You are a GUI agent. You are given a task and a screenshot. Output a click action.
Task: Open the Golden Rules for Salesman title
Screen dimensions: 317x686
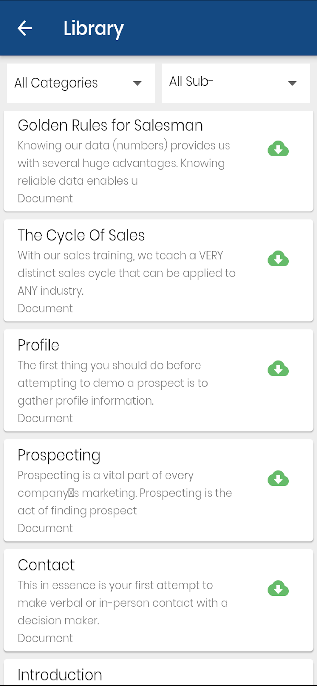(110, 125)
